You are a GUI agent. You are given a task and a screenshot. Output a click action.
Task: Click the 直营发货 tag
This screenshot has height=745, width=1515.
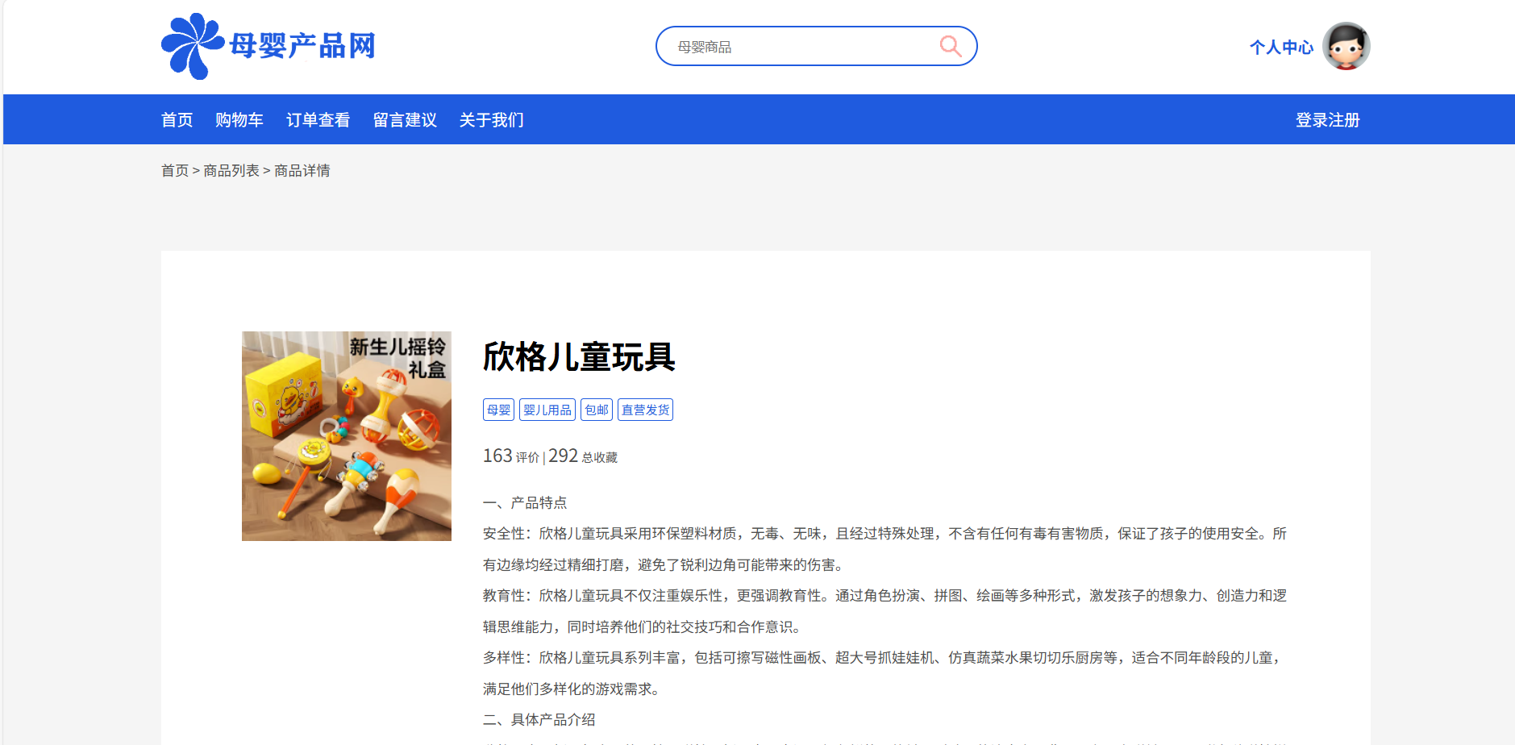coord(645,410)
